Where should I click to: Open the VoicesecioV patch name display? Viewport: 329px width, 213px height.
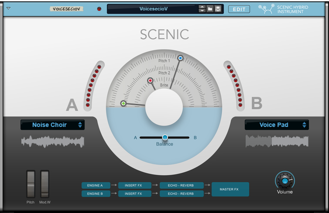tap(153, 9)
